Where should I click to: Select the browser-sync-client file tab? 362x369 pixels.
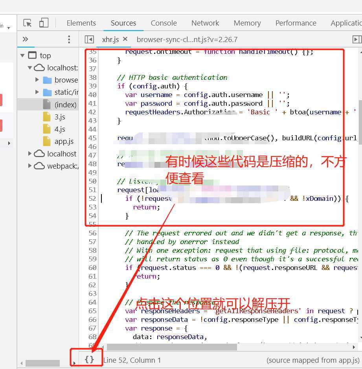tap(187, 39)
